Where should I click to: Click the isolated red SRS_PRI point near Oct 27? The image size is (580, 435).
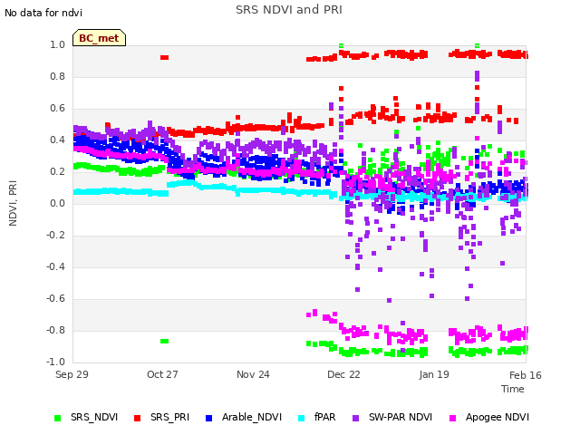pyautogui.click(x=164, y=57)
